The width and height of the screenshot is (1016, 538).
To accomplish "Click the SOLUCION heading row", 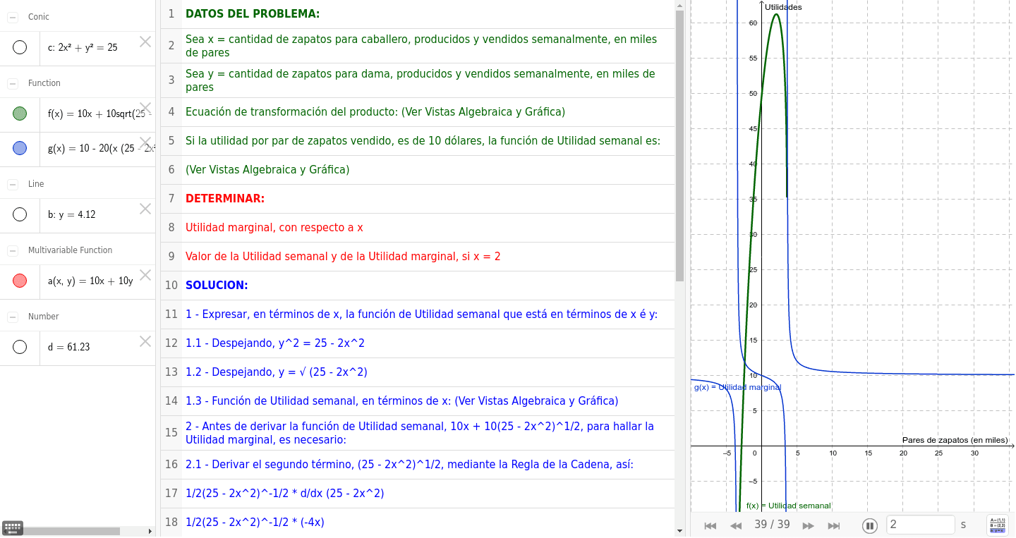I will (x=418, y=286).
